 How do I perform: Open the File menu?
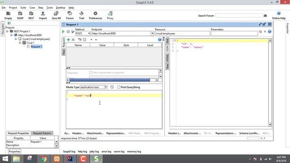click(4, 8)
